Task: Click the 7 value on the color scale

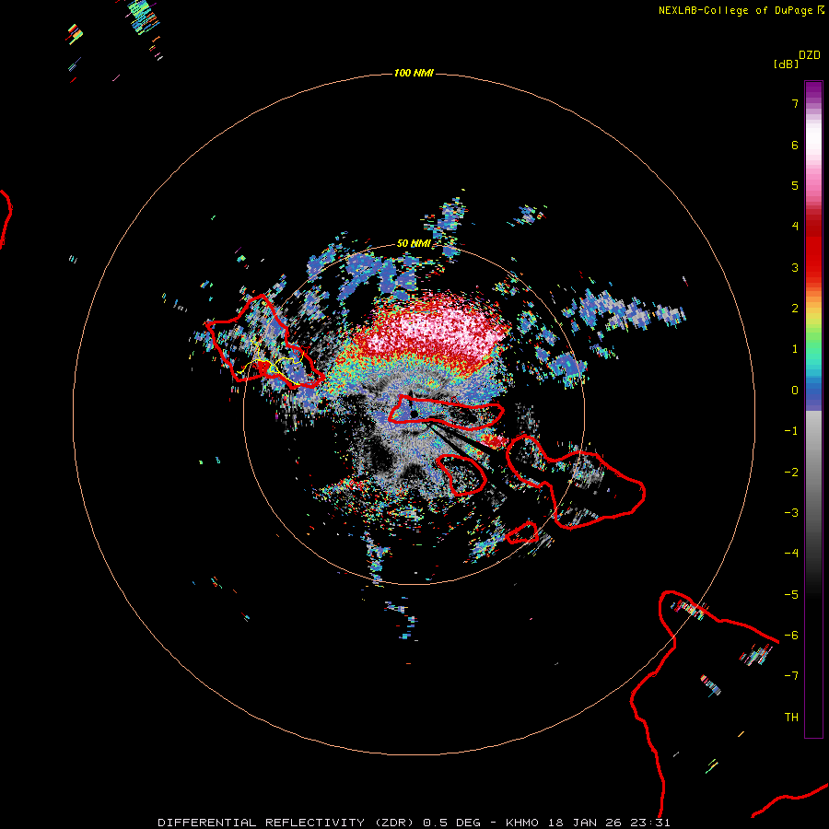Action: click(795, 103)
